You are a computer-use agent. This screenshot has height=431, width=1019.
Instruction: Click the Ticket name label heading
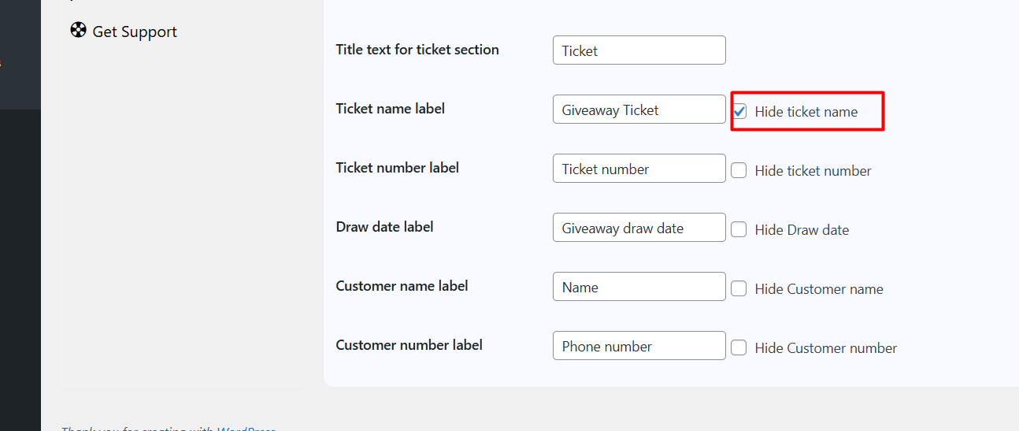click(390, 109)
